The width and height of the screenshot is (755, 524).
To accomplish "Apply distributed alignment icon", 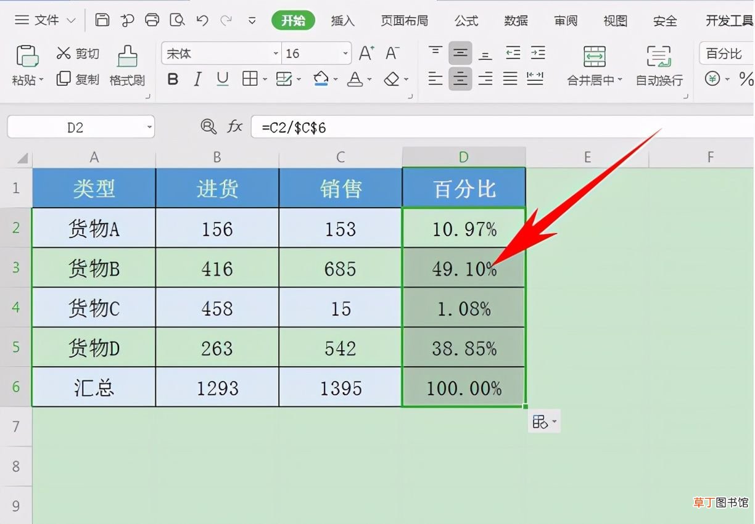I will tap(535, 78).
